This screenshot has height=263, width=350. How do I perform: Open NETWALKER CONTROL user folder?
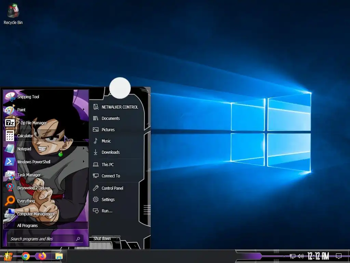click(x=120, y=107)
